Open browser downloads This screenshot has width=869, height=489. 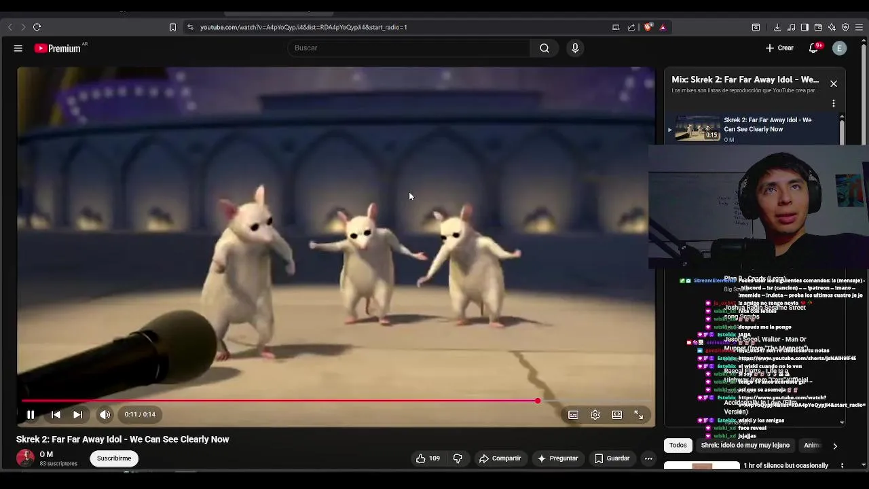pos(777,27)
